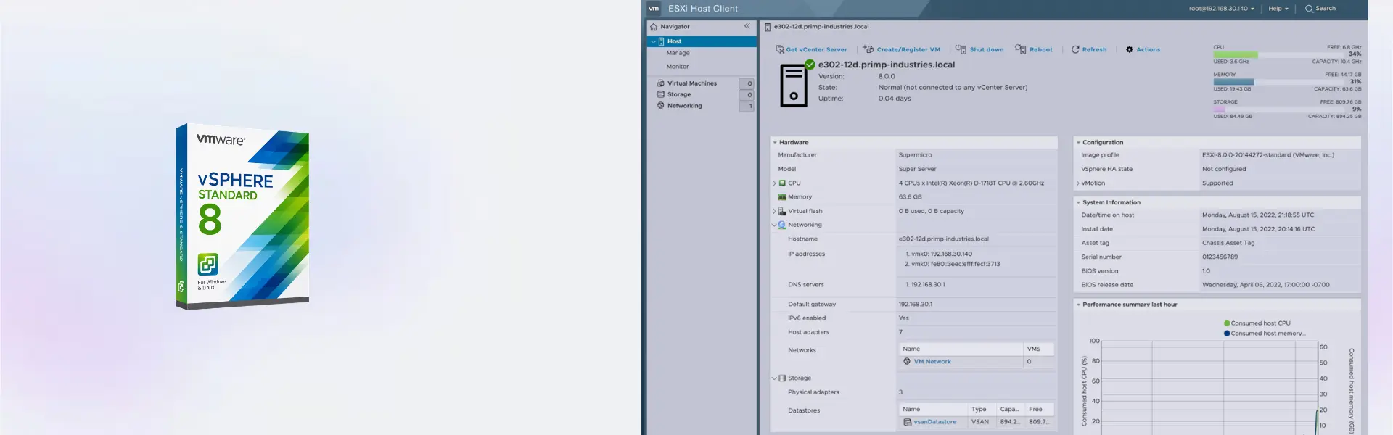
Task: Open the Help dropdown menu
Action: coord(1278,9)
